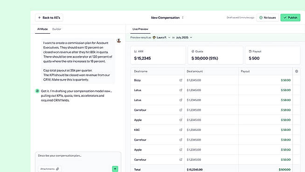Click the Payout column header
The height and width of the screenshot is (172, 305).
click(x=245, y=72)
